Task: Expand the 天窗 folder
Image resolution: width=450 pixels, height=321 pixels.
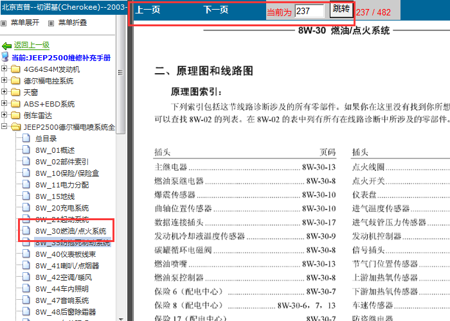Action: 4,91
